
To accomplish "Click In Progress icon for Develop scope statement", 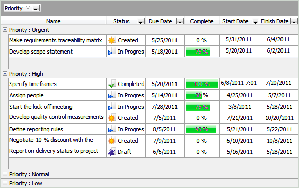I will (112, 51).
